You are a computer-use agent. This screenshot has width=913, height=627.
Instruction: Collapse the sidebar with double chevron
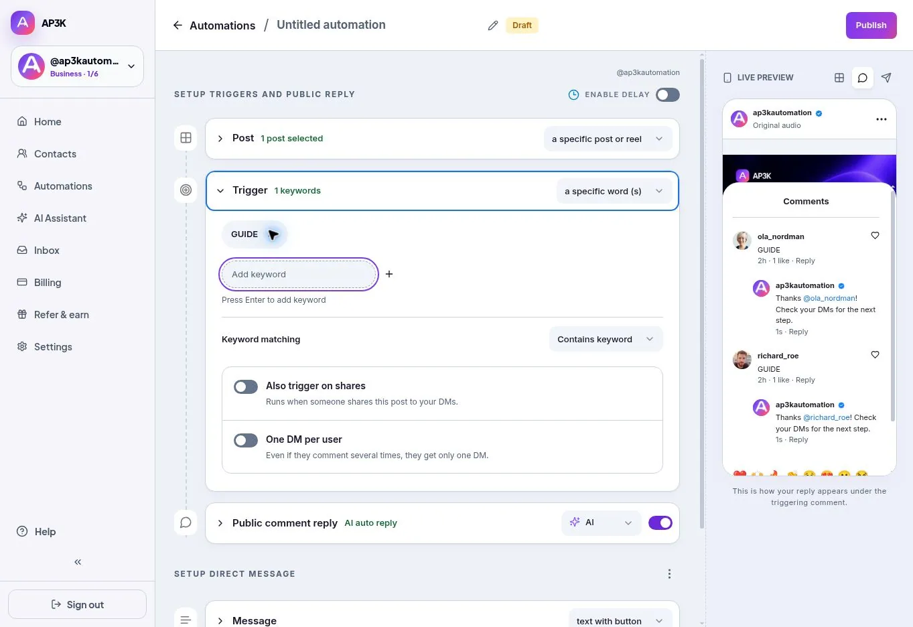click(x=78, y=562)
